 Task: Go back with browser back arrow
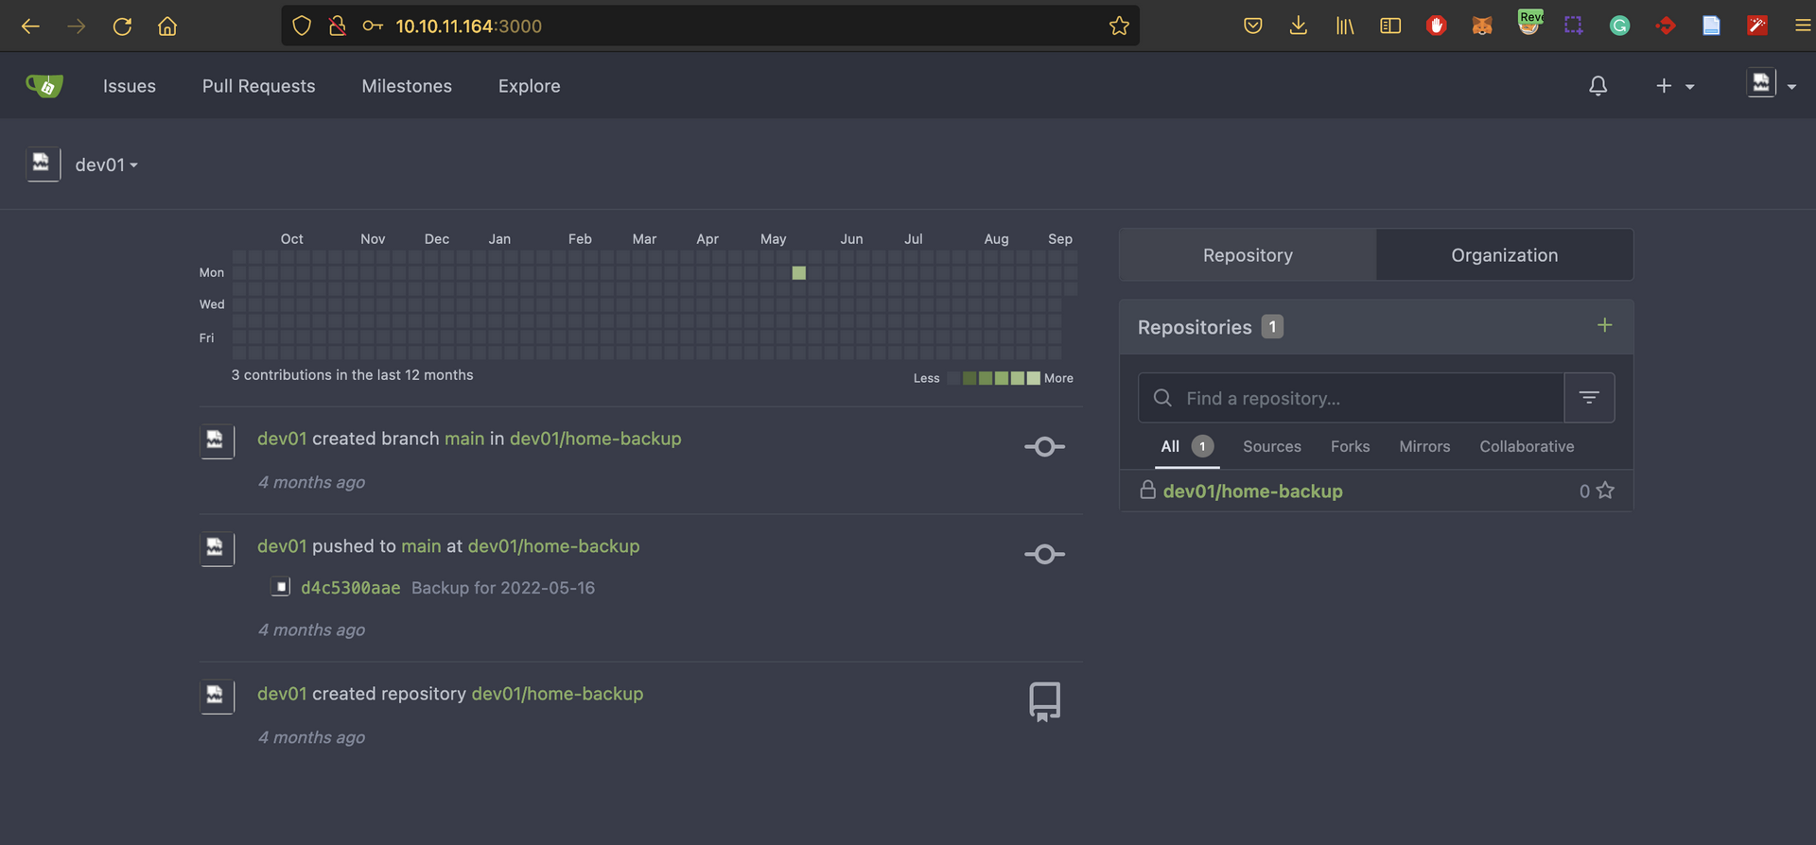[30, 26]
